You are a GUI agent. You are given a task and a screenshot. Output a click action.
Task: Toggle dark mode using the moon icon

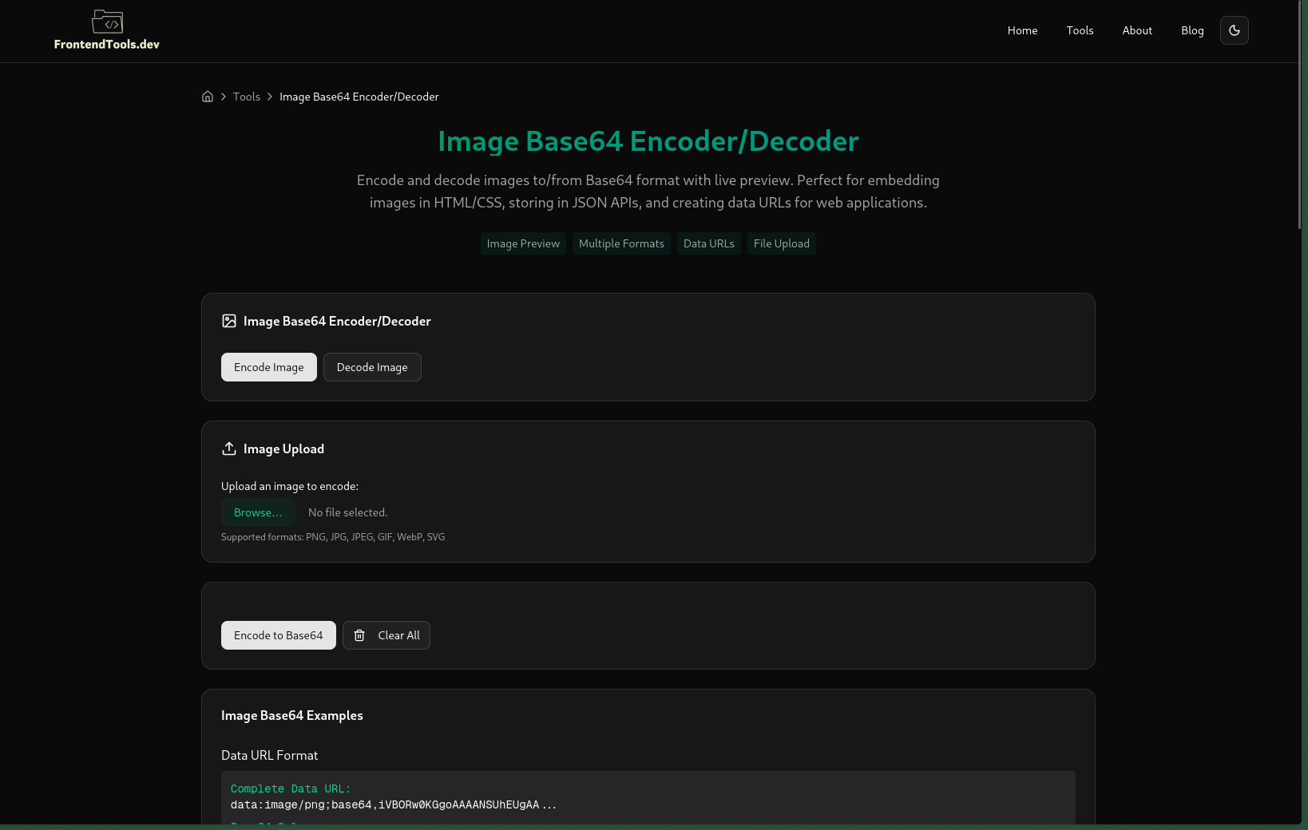pyautogui.click(x=1234, y=30)
